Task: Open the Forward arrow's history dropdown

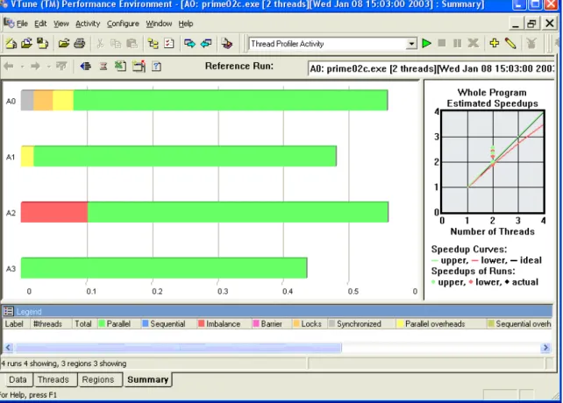Action: [48, 67]
